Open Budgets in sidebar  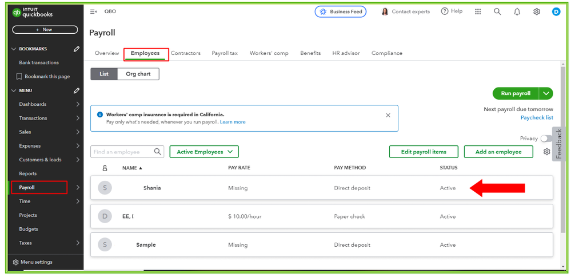point(29,229)
